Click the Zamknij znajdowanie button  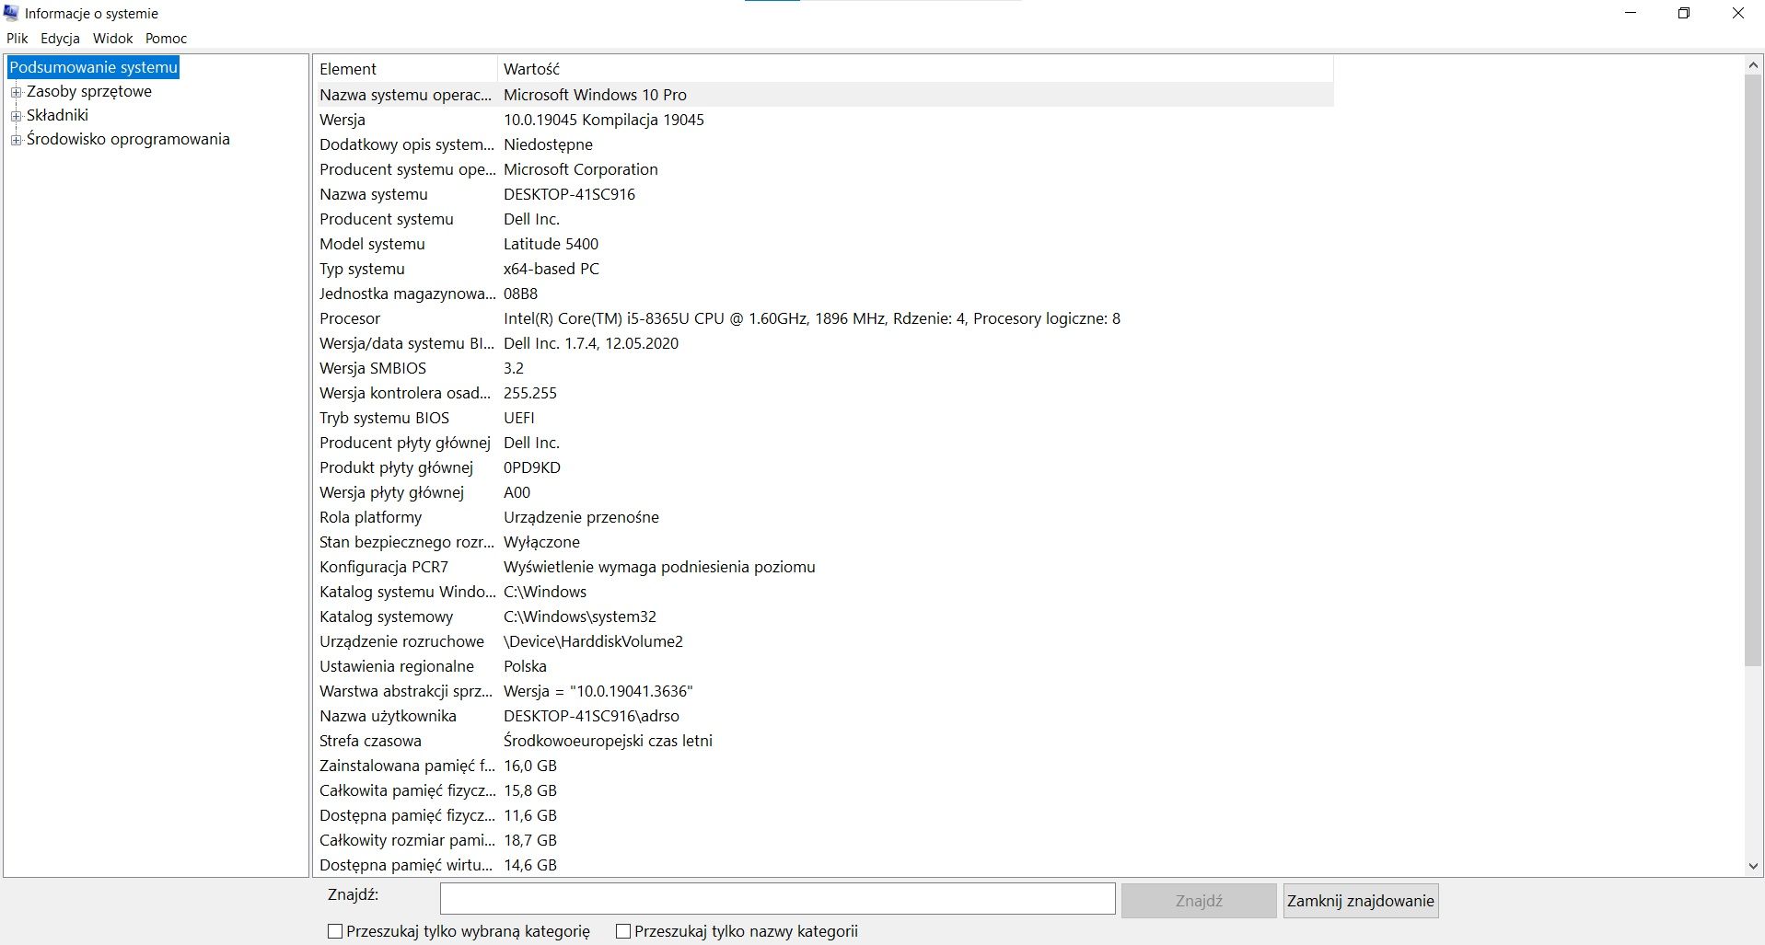[x=1360, y=901]
